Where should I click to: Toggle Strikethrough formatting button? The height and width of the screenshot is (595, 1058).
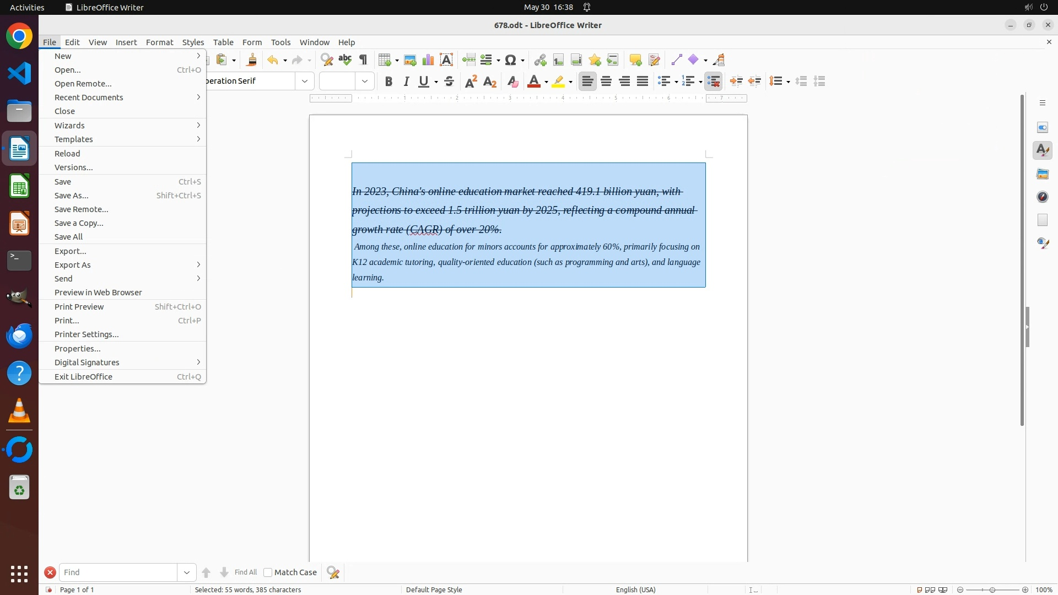point(449,82)
